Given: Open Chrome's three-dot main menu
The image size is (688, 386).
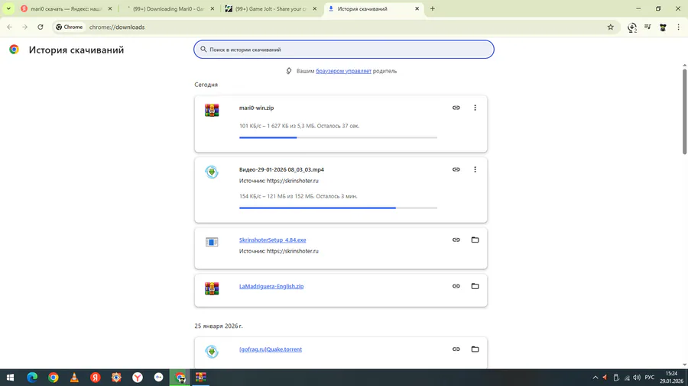Looking at the screenshot, I should (x=678, y=27).
